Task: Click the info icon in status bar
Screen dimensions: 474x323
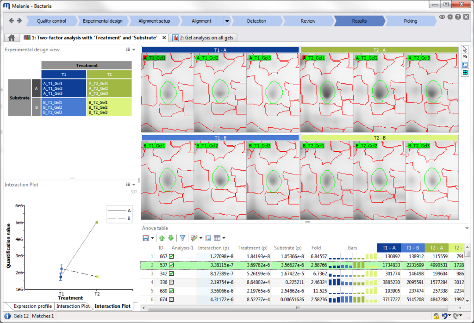Action: coord(7,316)
